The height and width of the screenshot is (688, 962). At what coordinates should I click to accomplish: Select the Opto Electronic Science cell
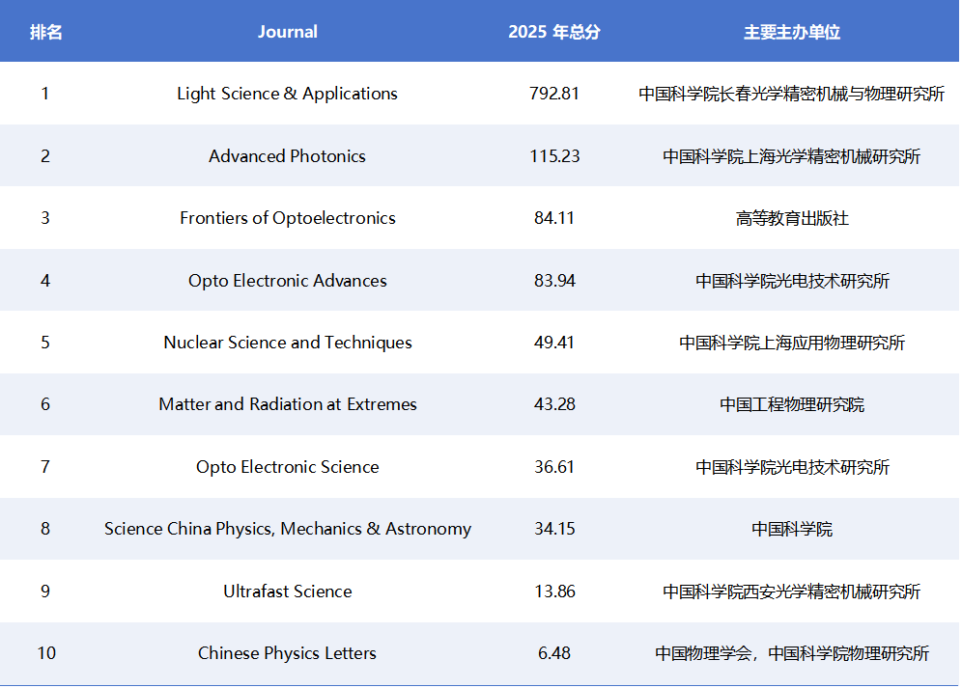(287, 467)
